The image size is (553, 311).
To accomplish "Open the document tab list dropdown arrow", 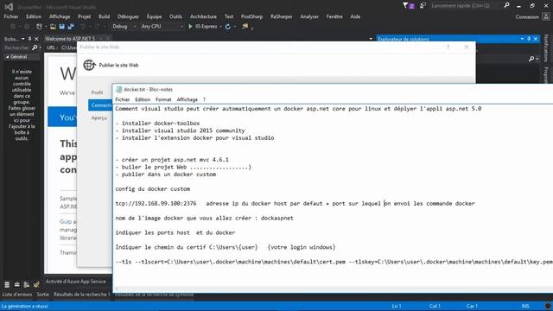I will pyautogui.click(x=371, y=39).
